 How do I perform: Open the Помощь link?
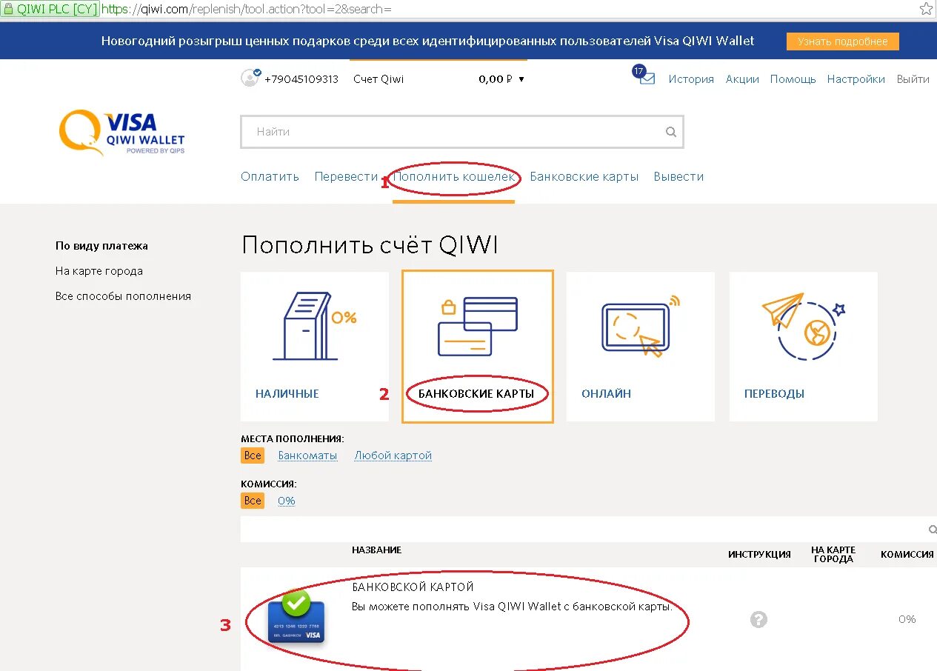click(793, 79)
